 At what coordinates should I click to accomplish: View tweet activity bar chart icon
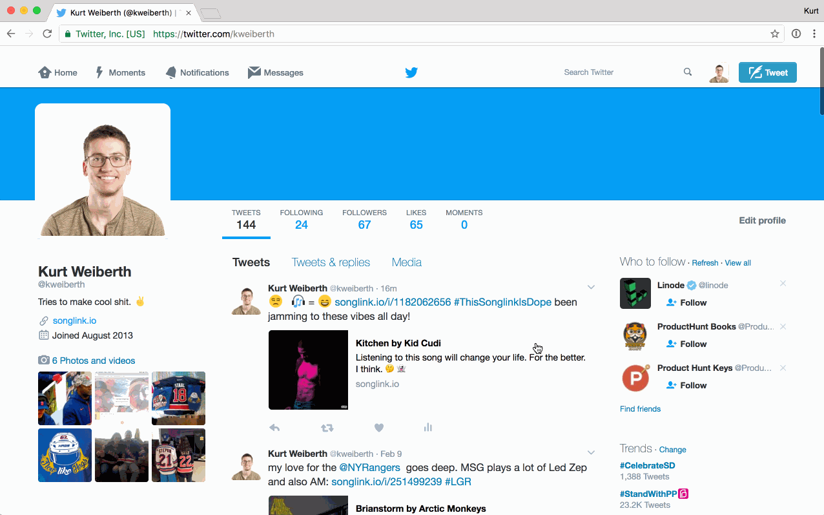427,427
